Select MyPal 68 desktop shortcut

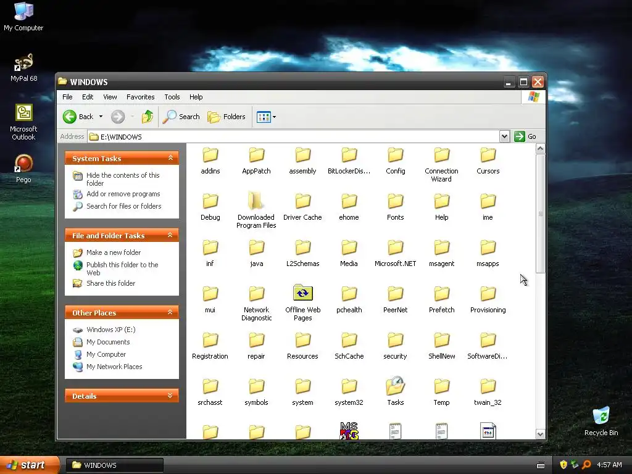pyautogui.click(x=24, y=68)
